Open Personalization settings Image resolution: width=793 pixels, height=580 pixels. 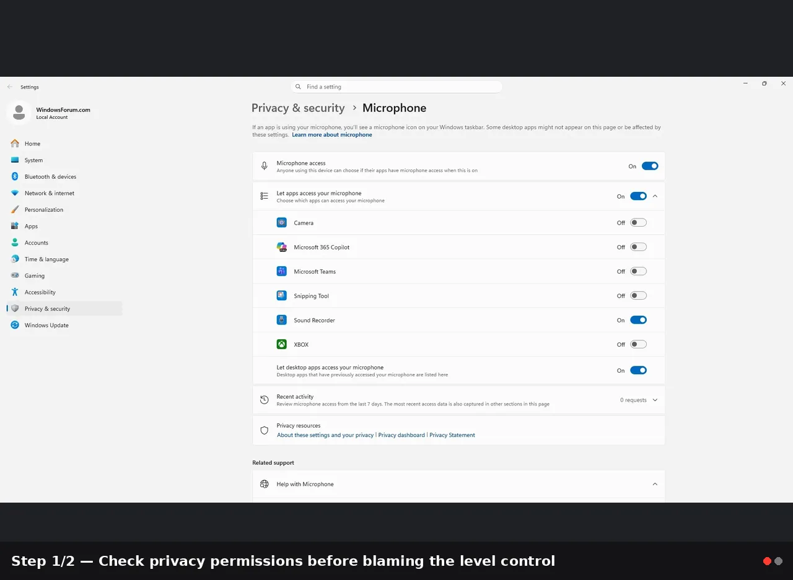coord(64,210)
